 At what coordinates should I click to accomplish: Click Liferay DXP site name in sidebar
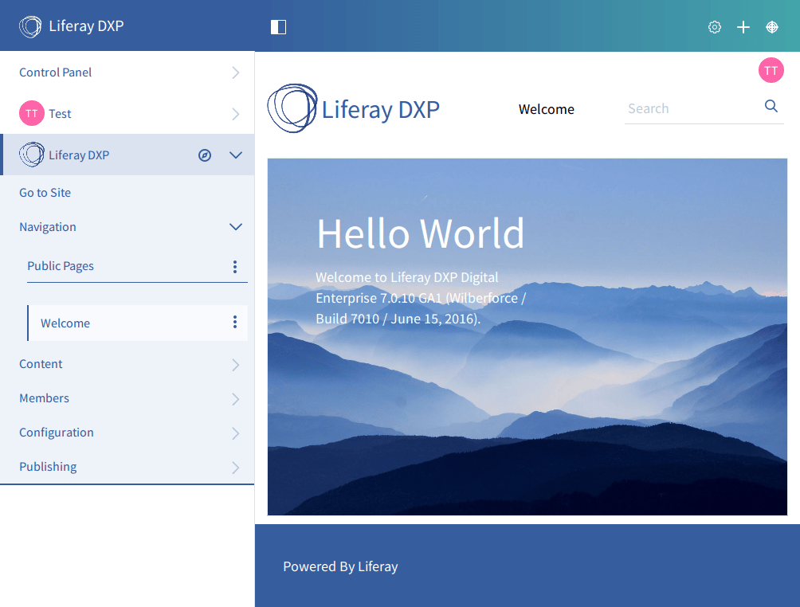tap(79, 155)
